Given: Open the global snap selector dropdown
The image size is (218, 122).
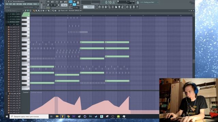Looking at the screenshot, I should [76, 7].
